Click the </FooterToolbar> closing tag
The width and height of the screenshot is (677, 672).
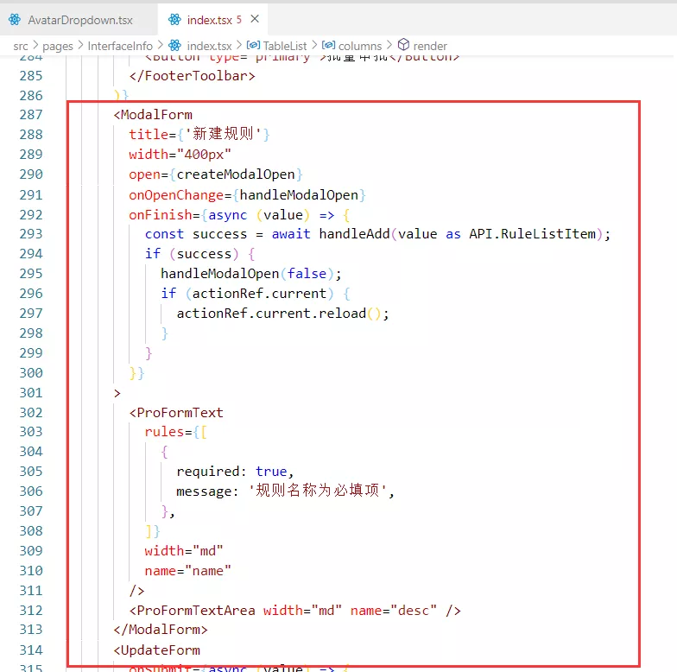[192, 76]
